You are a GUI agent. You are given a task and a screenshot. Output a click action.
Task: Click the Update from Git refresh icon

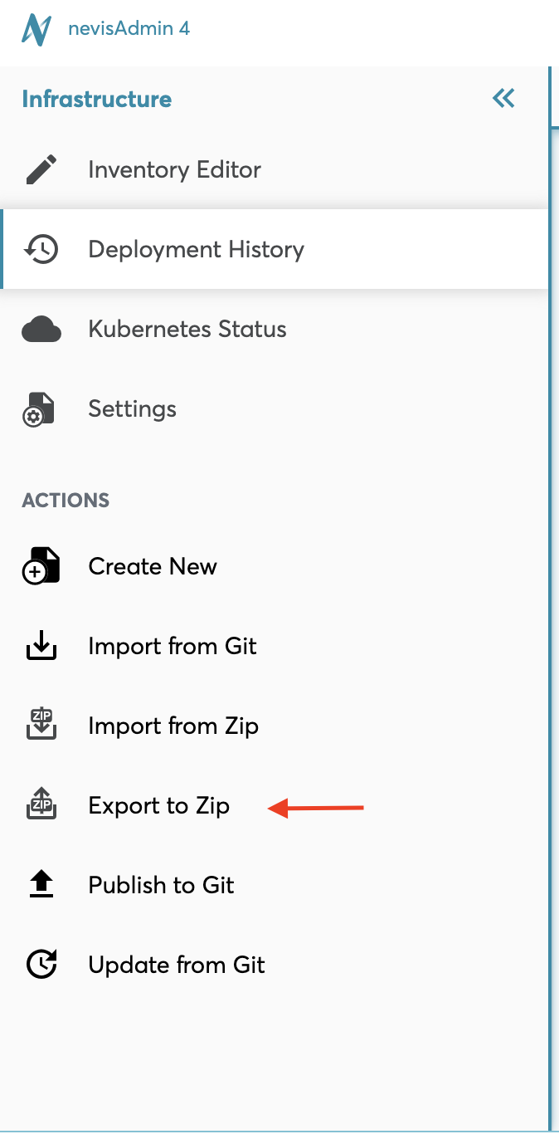[41, 965]
